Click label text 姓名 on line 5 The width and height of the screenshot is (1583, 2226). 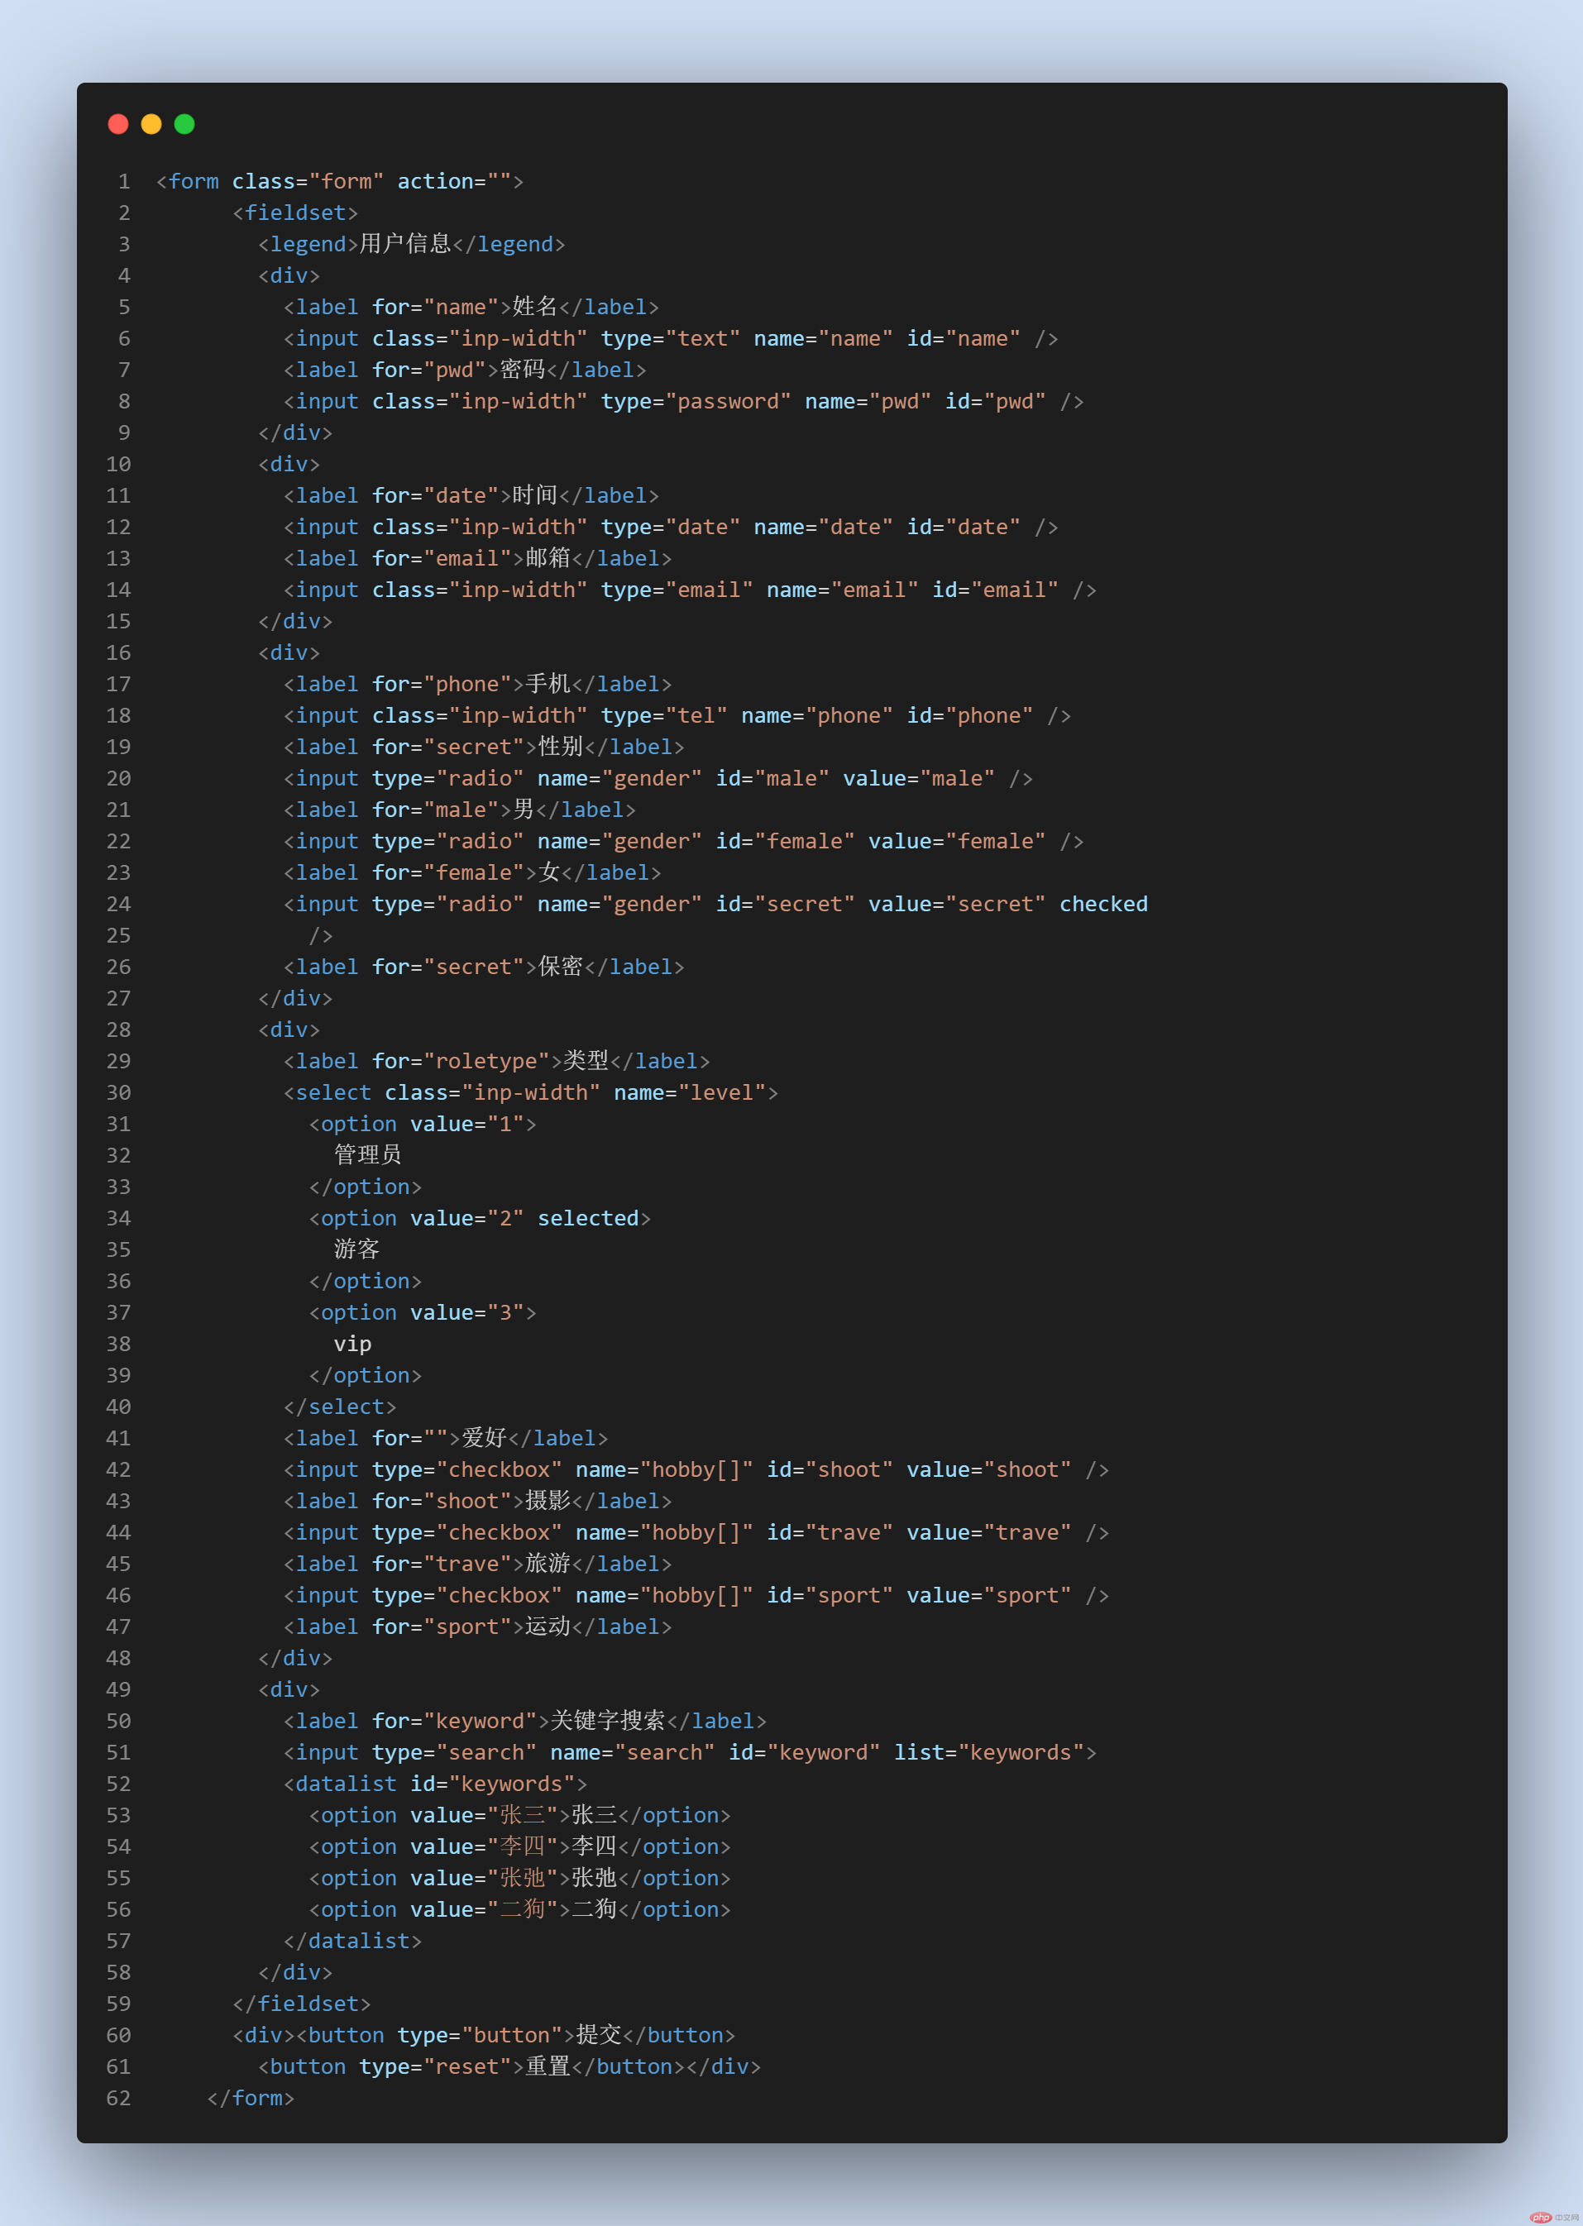535,307
